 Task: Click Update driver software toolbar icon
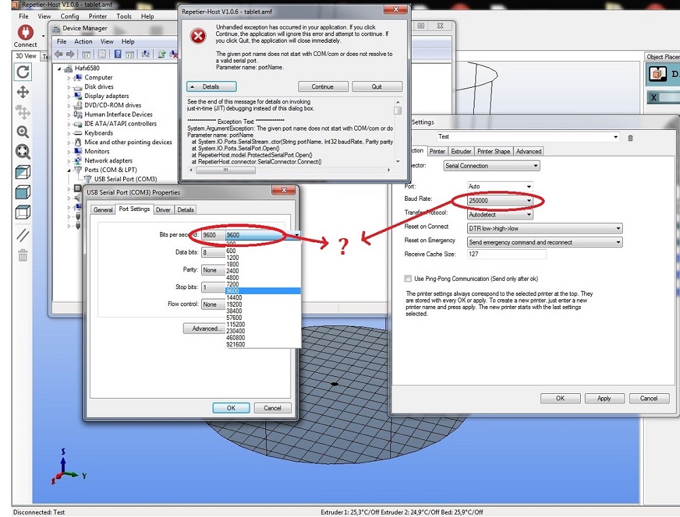click(x=162, y=54)
